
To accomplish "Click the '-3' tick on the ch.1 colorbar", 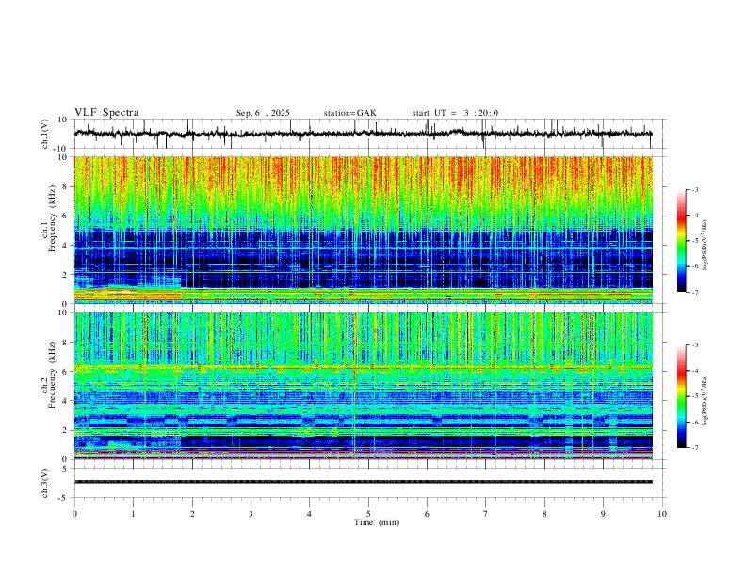I will click(x=694, y=189).
